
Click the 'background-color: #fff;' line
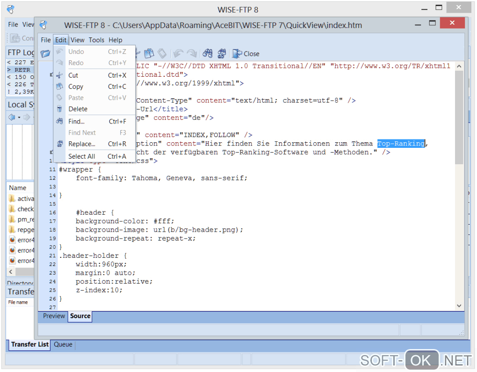[x=125, y=221]
